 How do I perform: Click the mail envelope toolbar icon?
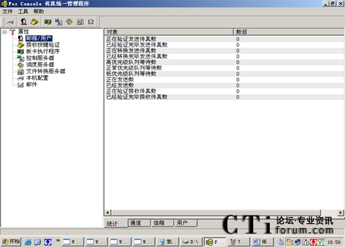pos(91,22)
